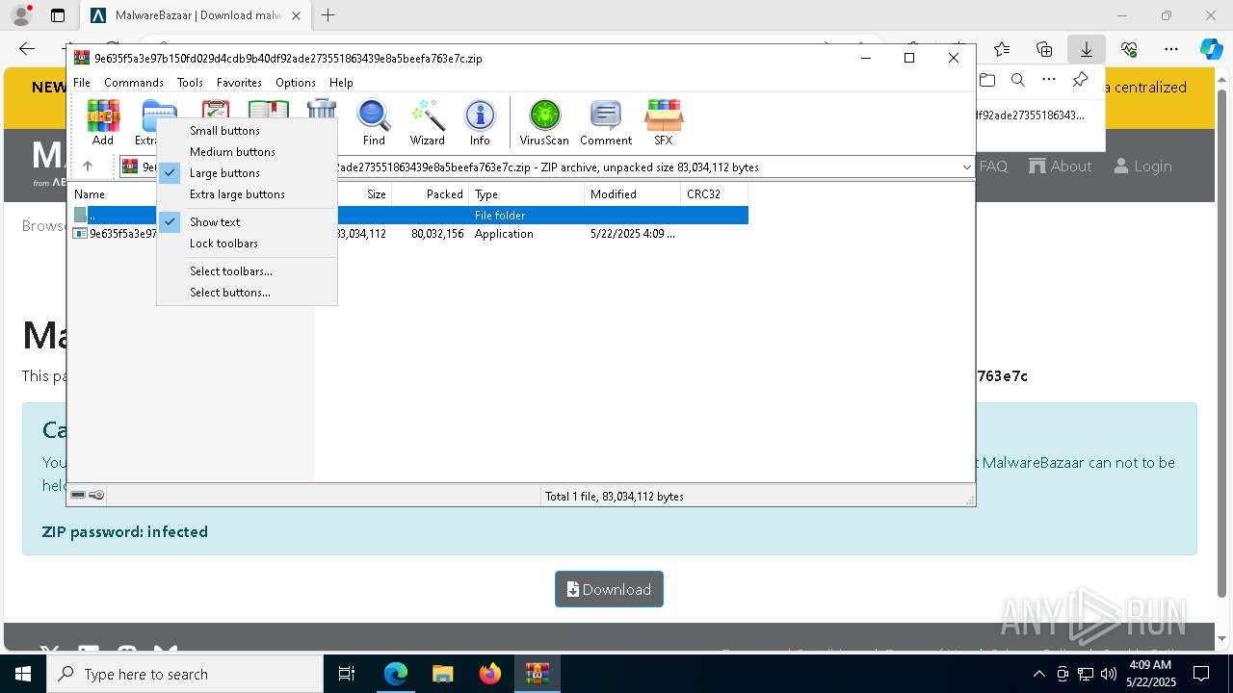Screen dimensions: 1233x693
Task: Click the Delete trash can icon
Action: 322,108
